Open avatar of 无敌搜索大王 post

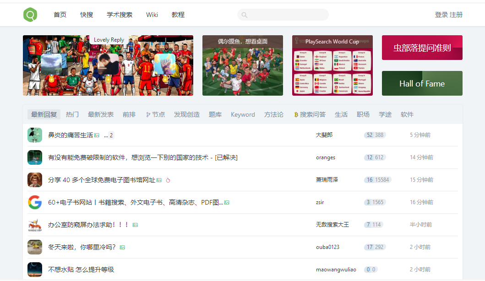35,225
